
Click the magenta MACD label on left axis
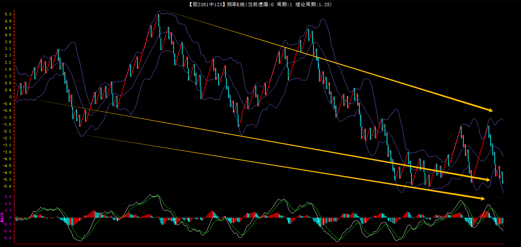pos(2,218)
